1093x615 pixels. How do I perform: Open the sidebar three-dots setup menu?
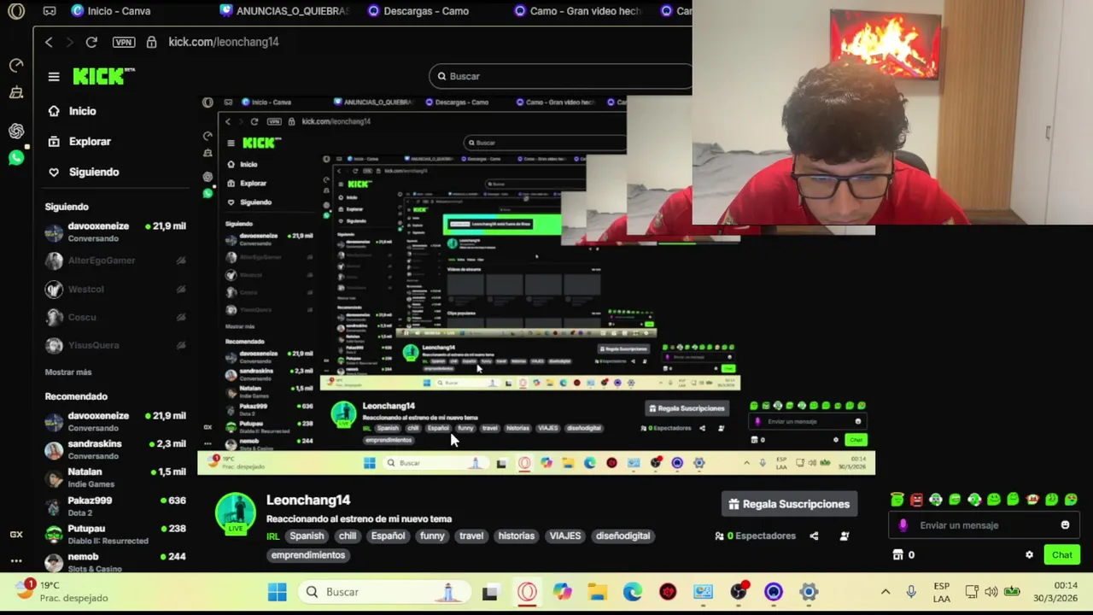(x=16, y=561)
